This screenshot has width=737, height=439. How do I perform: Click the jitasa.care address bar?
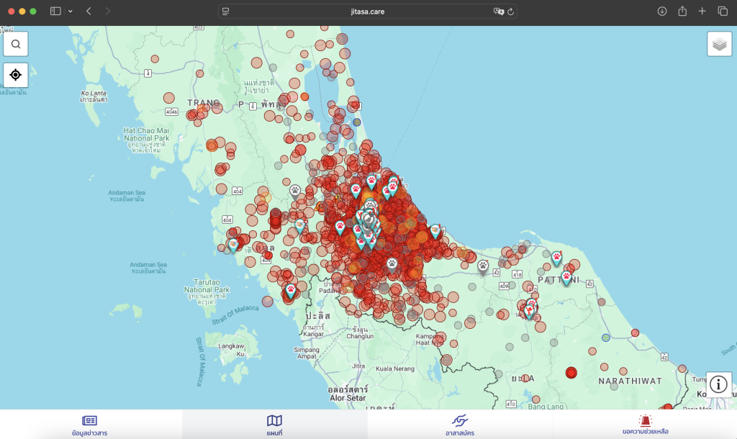[x=367, y=12]
